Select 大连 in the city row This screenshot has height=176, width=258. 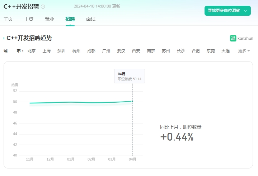tap(226, 51)
